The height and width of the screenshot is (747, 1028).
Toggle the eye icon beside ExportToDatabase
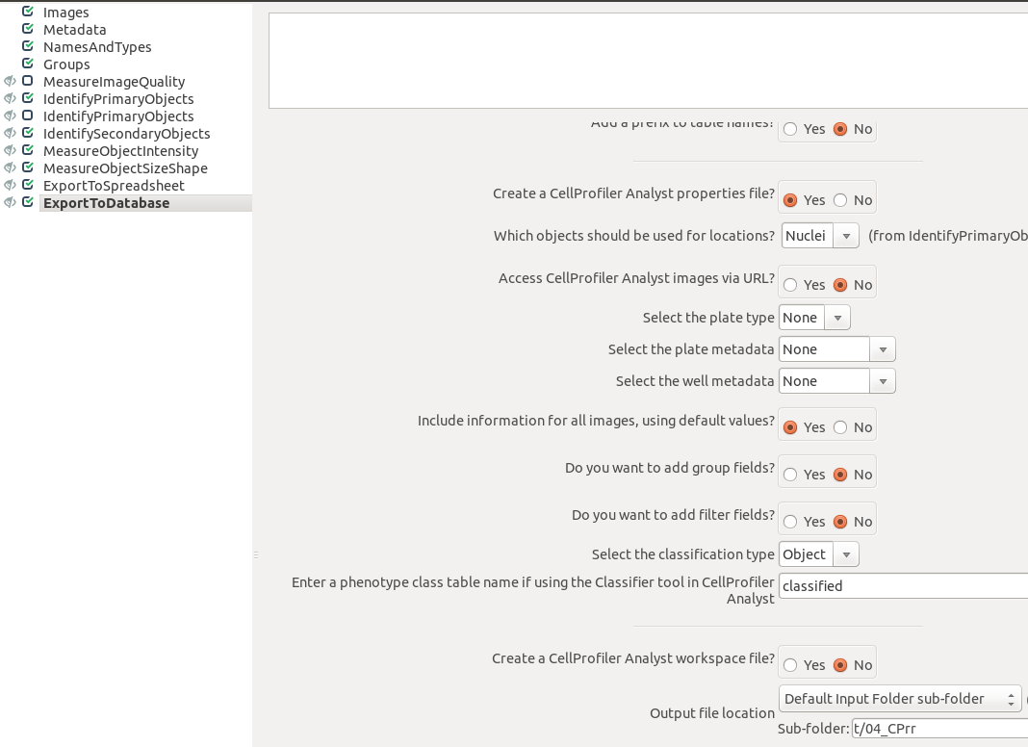coord(10,202)
